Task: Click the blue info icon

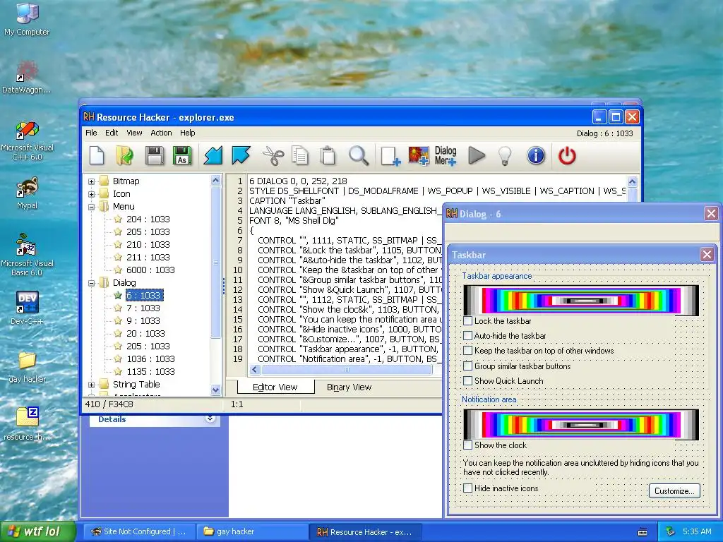Action: point(536,155)
